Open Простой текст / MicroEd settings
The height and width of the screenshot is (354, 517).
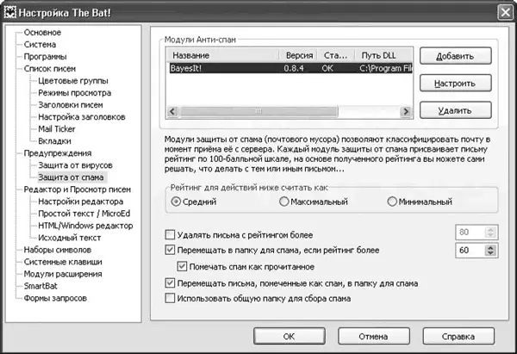84,214
